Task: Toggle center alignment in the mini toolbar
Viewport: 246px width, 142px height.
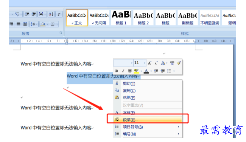Action: pos(129,71)
